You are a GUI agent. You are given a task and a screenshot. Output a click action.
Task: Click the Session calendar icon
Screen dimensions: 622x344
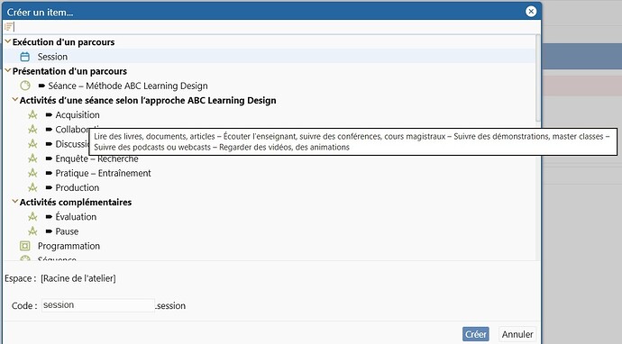tap(25, 57)
